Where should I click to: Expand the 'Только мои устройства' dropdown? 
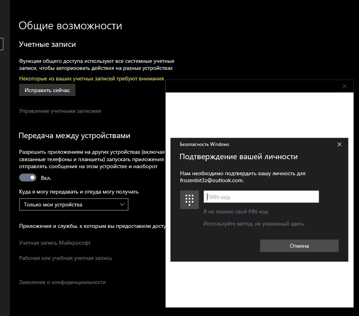pyautogui.click(x=74, y=204)
